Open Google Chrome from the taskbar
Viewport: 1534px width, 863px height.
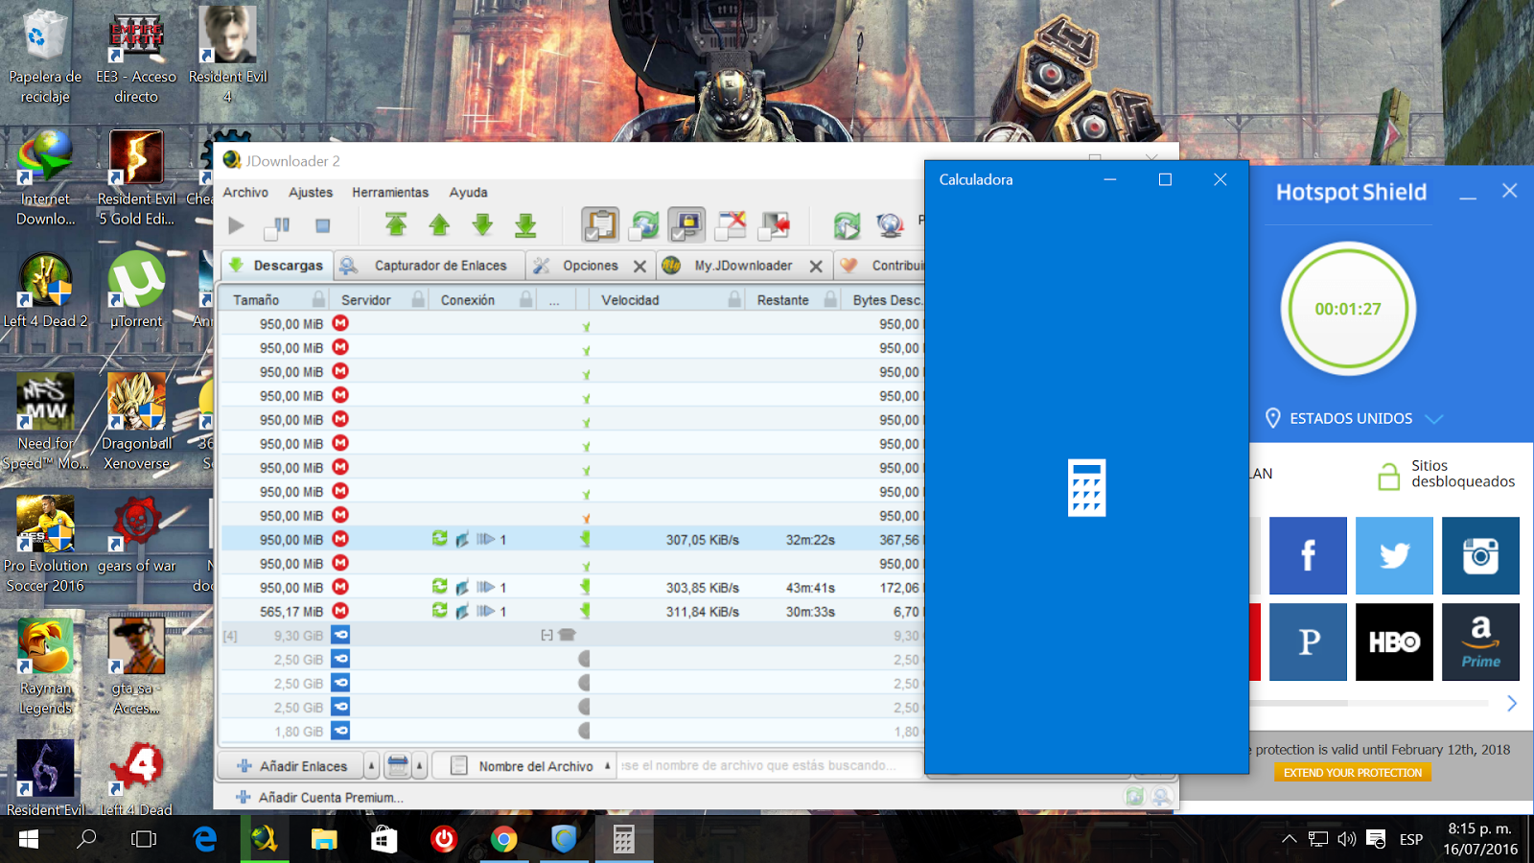pos(503,840)
